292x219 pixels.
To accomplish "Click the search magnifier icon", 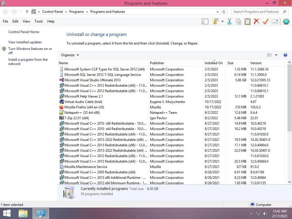I will click(x=284, y=12).
